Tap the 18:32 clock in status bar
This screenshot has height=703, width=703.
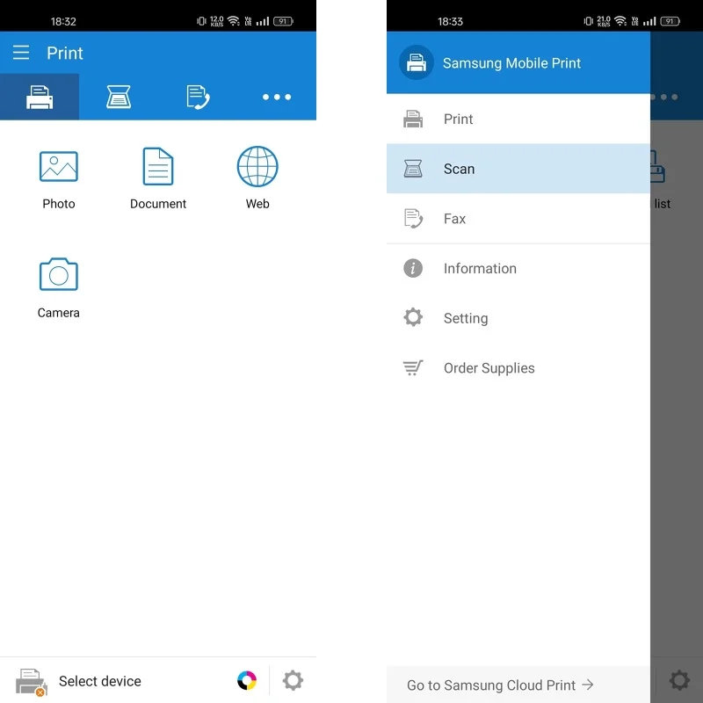click(x=63, y=21)
